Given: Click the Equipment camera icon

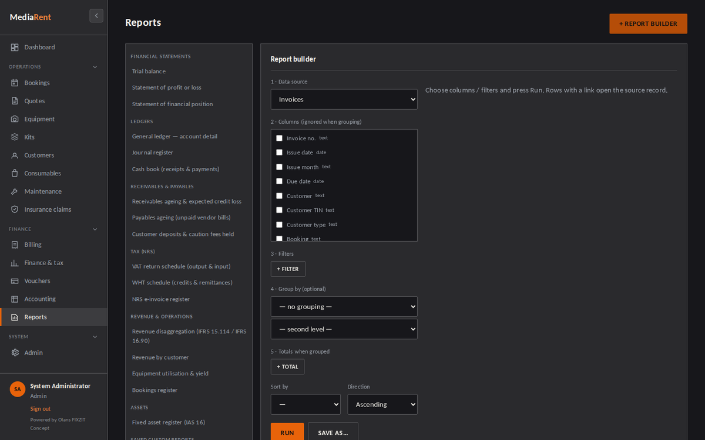Looking at the screenshot, I should pyautogui.click(x=15, y=119).
